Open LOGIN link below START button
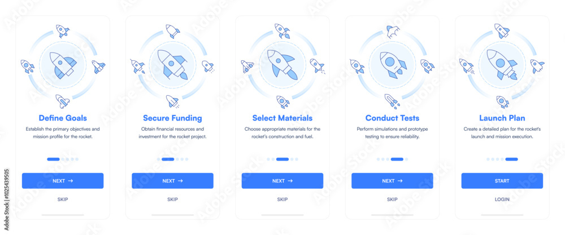 (x=502, y=199)
